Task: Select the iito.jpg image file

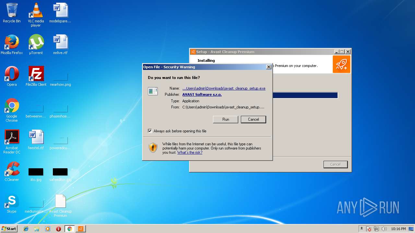Action: 36,174
